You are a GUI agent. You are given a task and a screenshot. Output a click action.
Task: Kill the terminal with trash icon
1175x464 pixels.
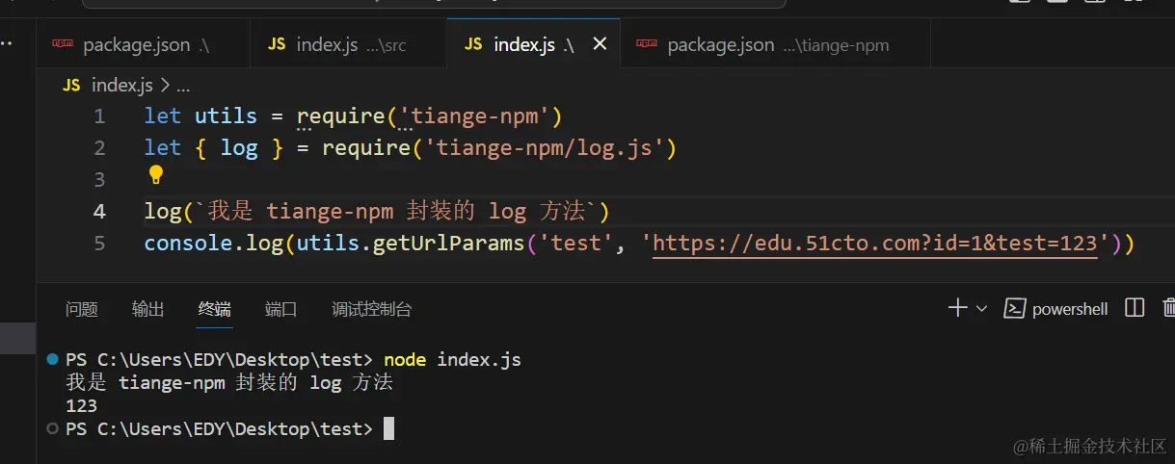1168,308
